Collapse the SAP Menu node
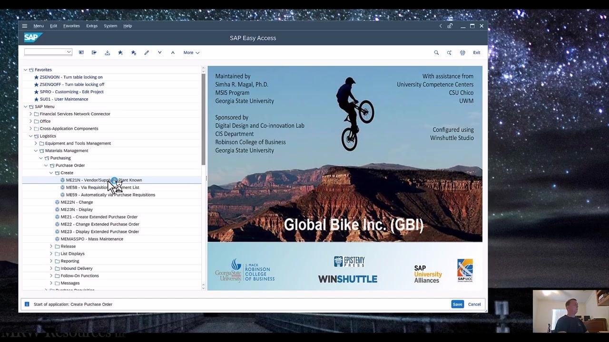This screenshot has height=342, width=609. click(26, 106)
